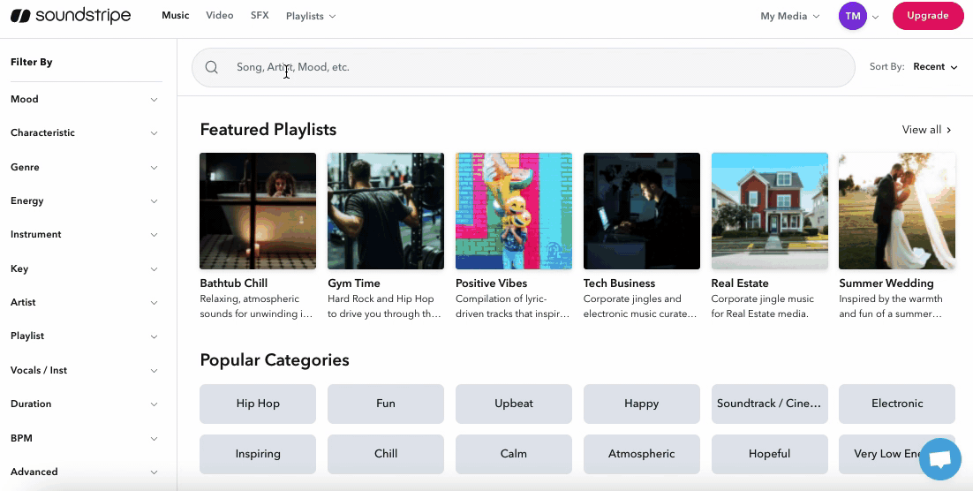
Task: Click the Soundstripe logo
Action: (x=70, y=16)
